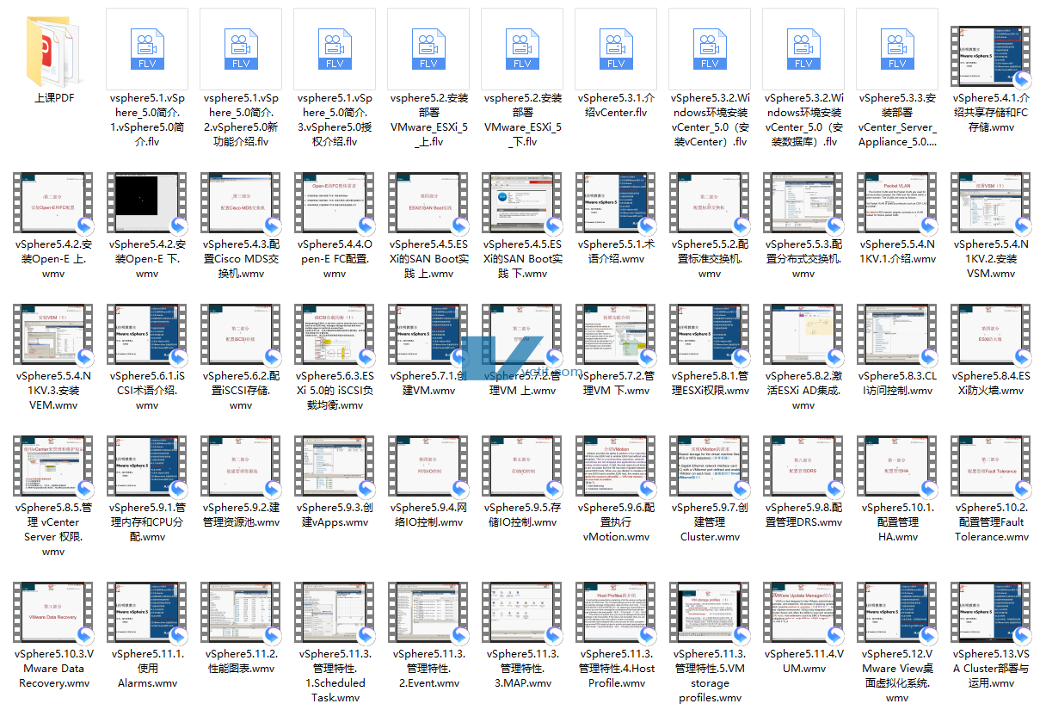Screen dimensions: 1046x716
Task: Select 管理特性.3.MAP.wmv thumbnail
Action: point(522,613)
